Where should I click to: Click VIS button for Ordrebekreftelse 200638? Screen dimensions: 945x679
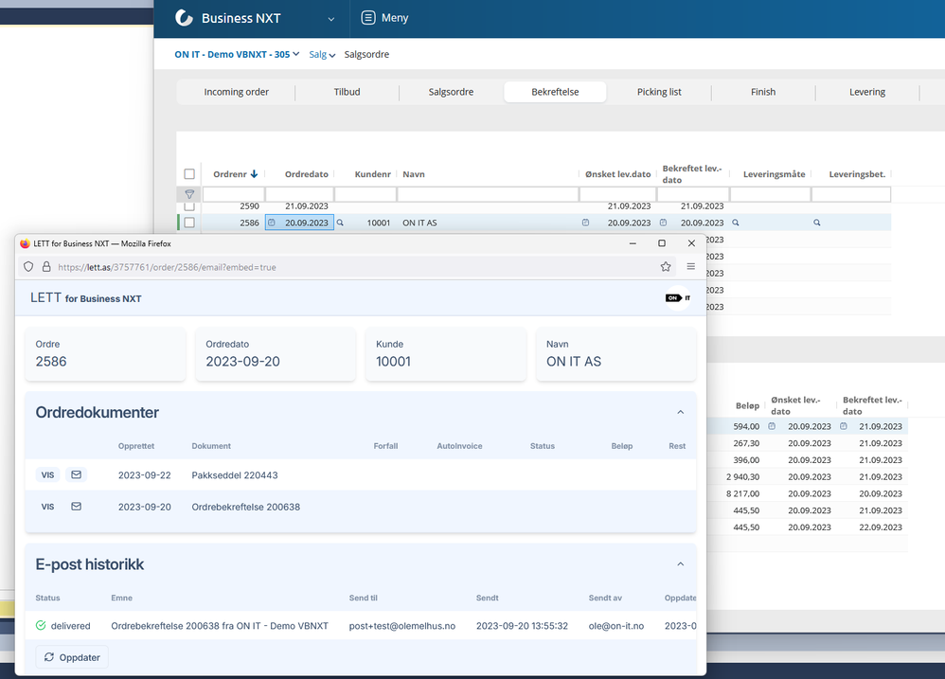47,506
